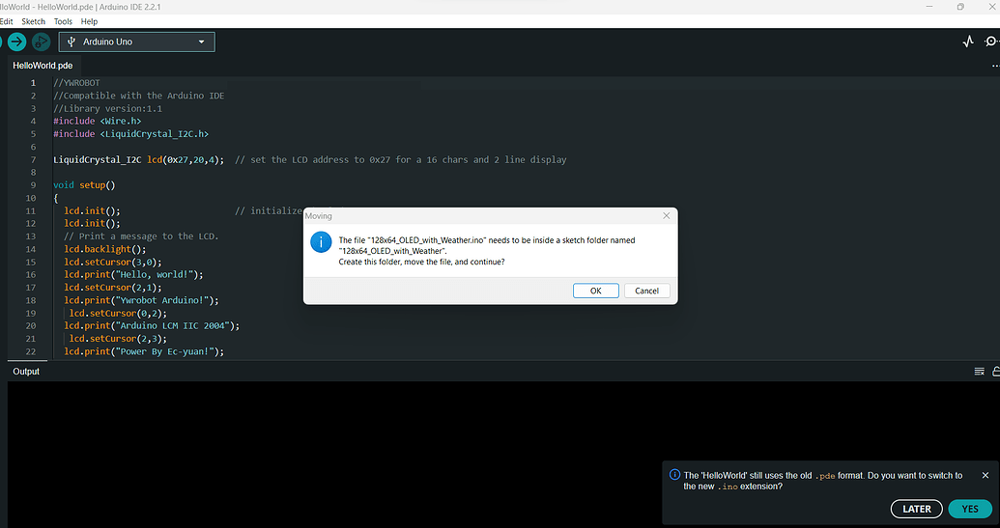This screenshot has width=1000, height=528.
Task: Open the Edit menu
Action: click(7, 21)
